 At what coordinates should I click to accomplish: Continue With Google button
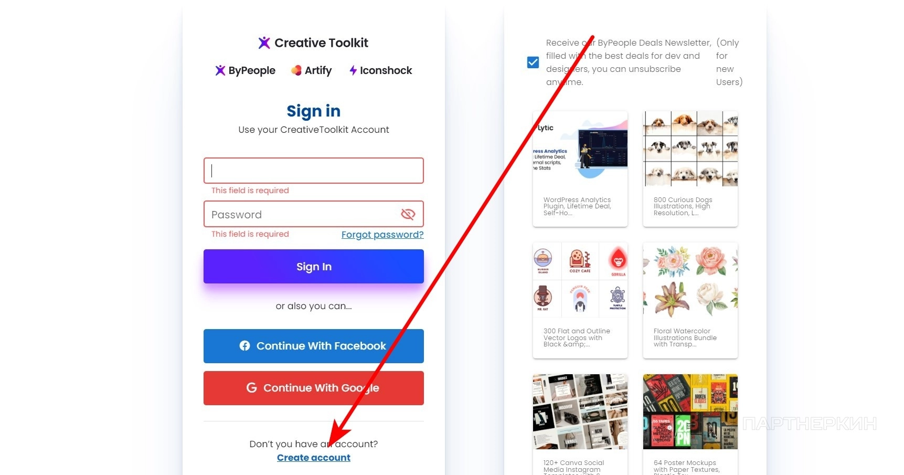(x=314, y=388)
